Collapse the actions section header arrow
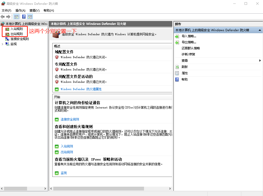This screenshot has height=196, width=263. coord(260,30)
